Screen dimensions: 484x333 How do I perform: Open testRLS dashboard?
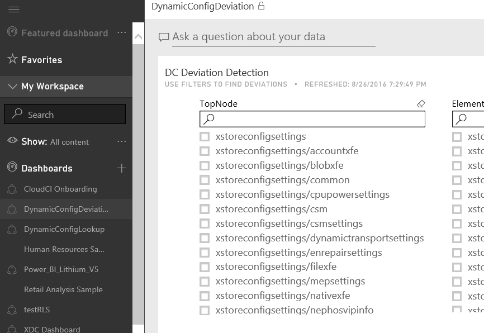(37, 310)
